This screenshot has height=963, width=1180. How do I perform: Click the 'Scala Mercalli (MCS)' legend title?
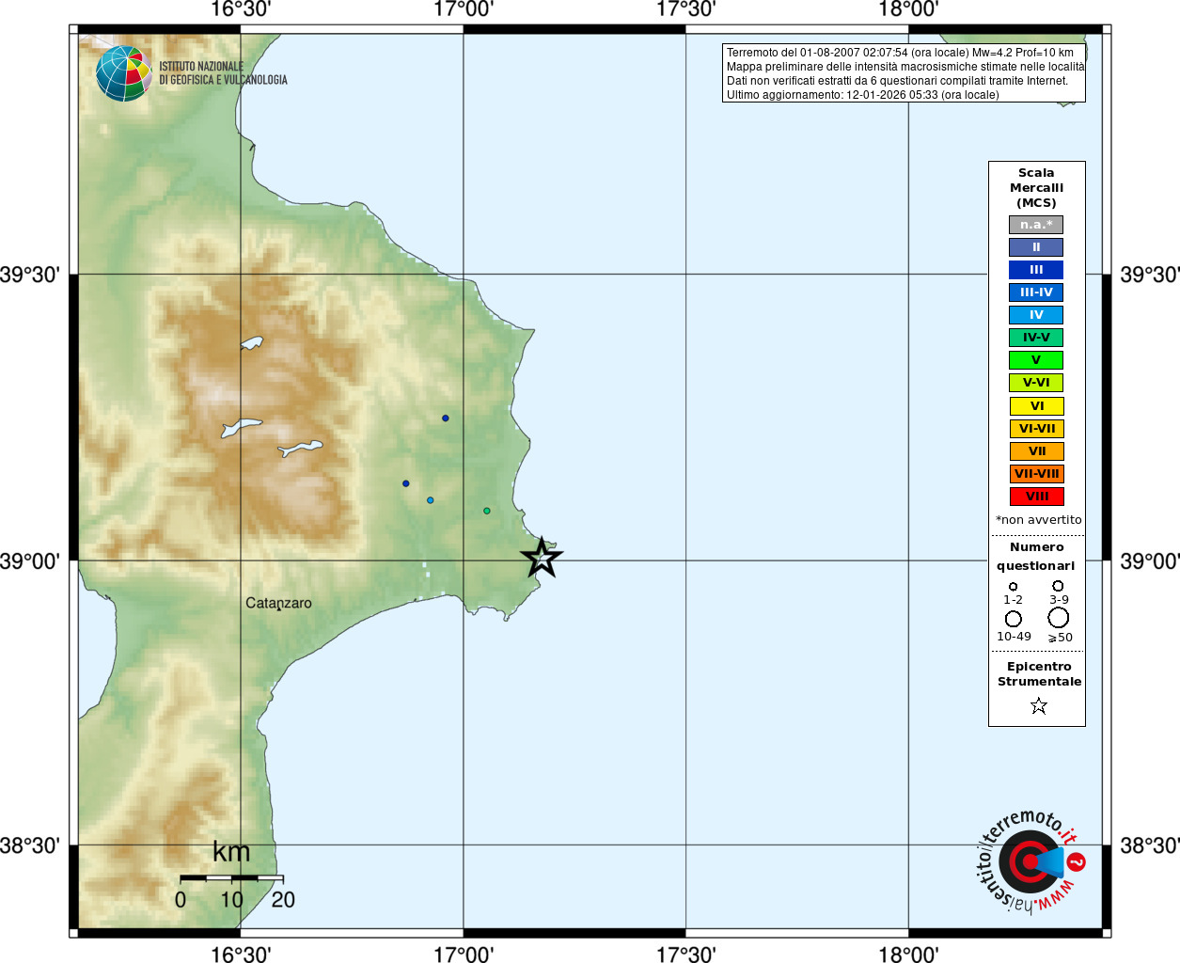[x=1036, y=188]
